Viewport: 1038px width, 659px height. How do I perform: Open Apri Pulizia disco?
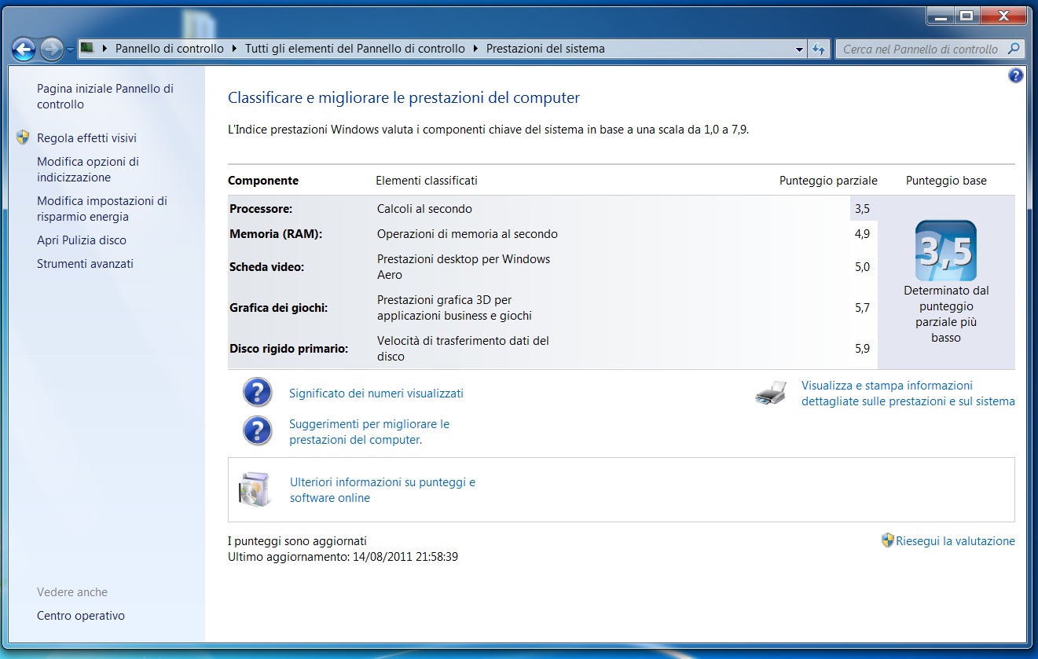click(82, 240)
